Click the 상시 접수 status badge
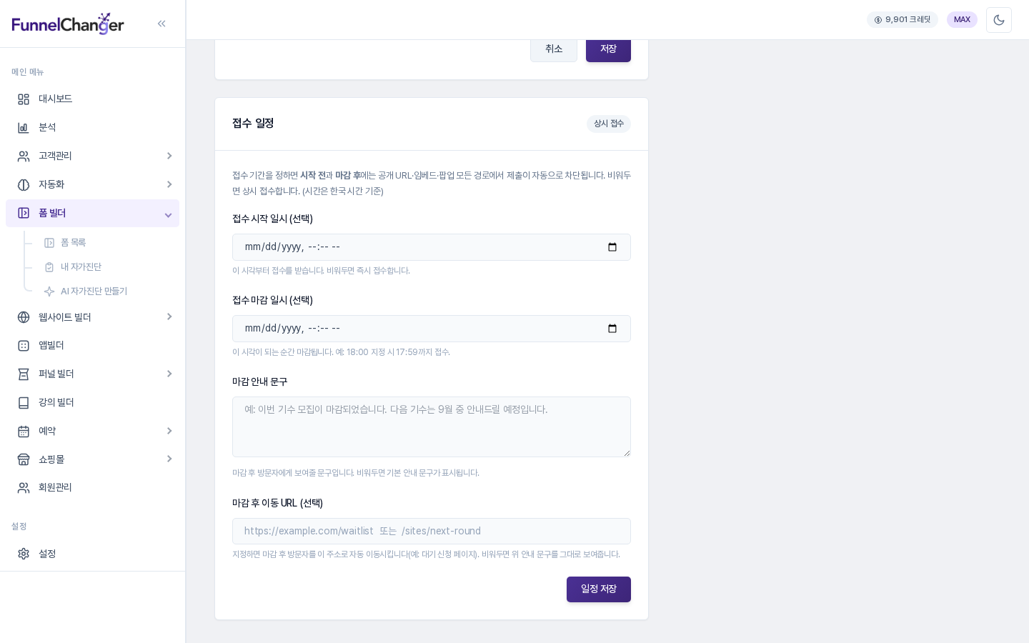Image resolution: width=1029 pixels, height=643 pixels. click(609, 124)
